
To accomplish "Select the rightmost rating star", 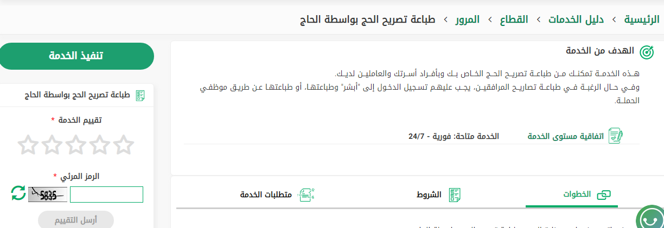I will click(x=124, y=145).
